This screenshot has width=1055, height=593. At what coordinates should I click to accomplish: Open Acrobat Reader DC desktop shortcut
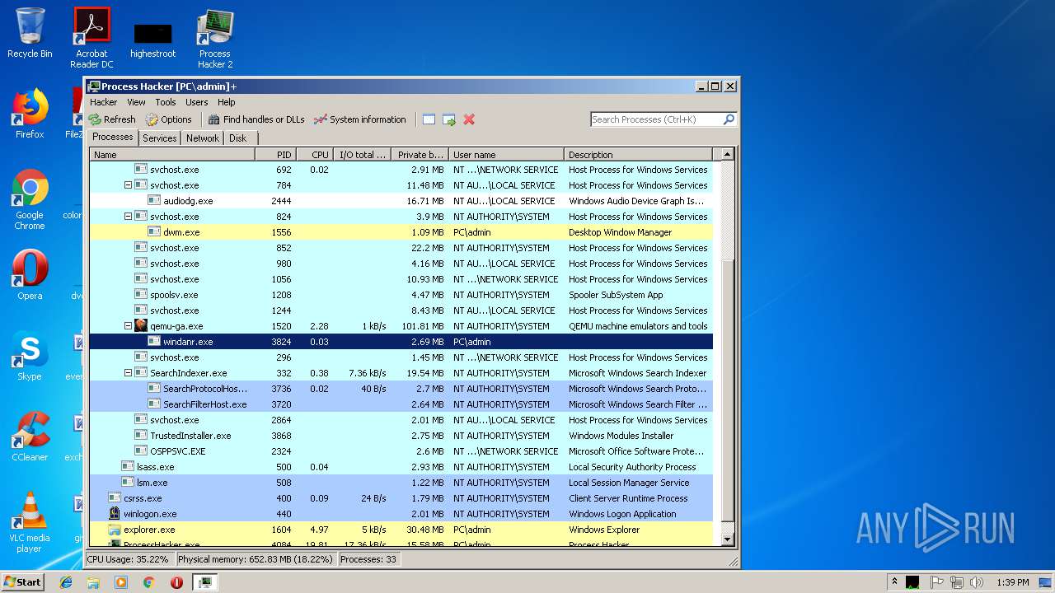91,38
